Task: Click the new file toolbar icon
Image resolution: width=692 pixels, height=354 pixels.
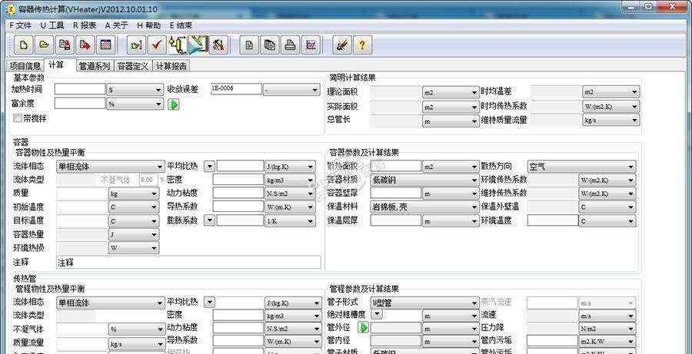Action: point(23,45)
